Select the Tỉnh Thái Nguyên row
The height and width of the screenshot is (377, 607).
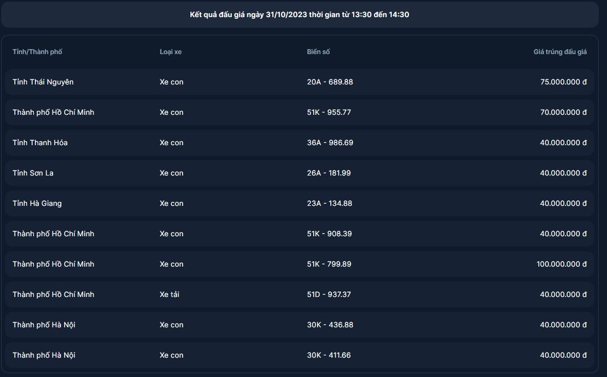pos(43,82)
